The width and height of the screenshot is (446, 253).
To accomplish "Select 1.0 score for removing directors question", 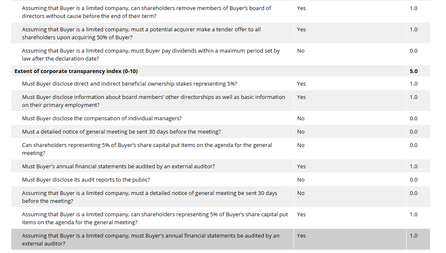I will pyautogui.click(x=413, y=8).
